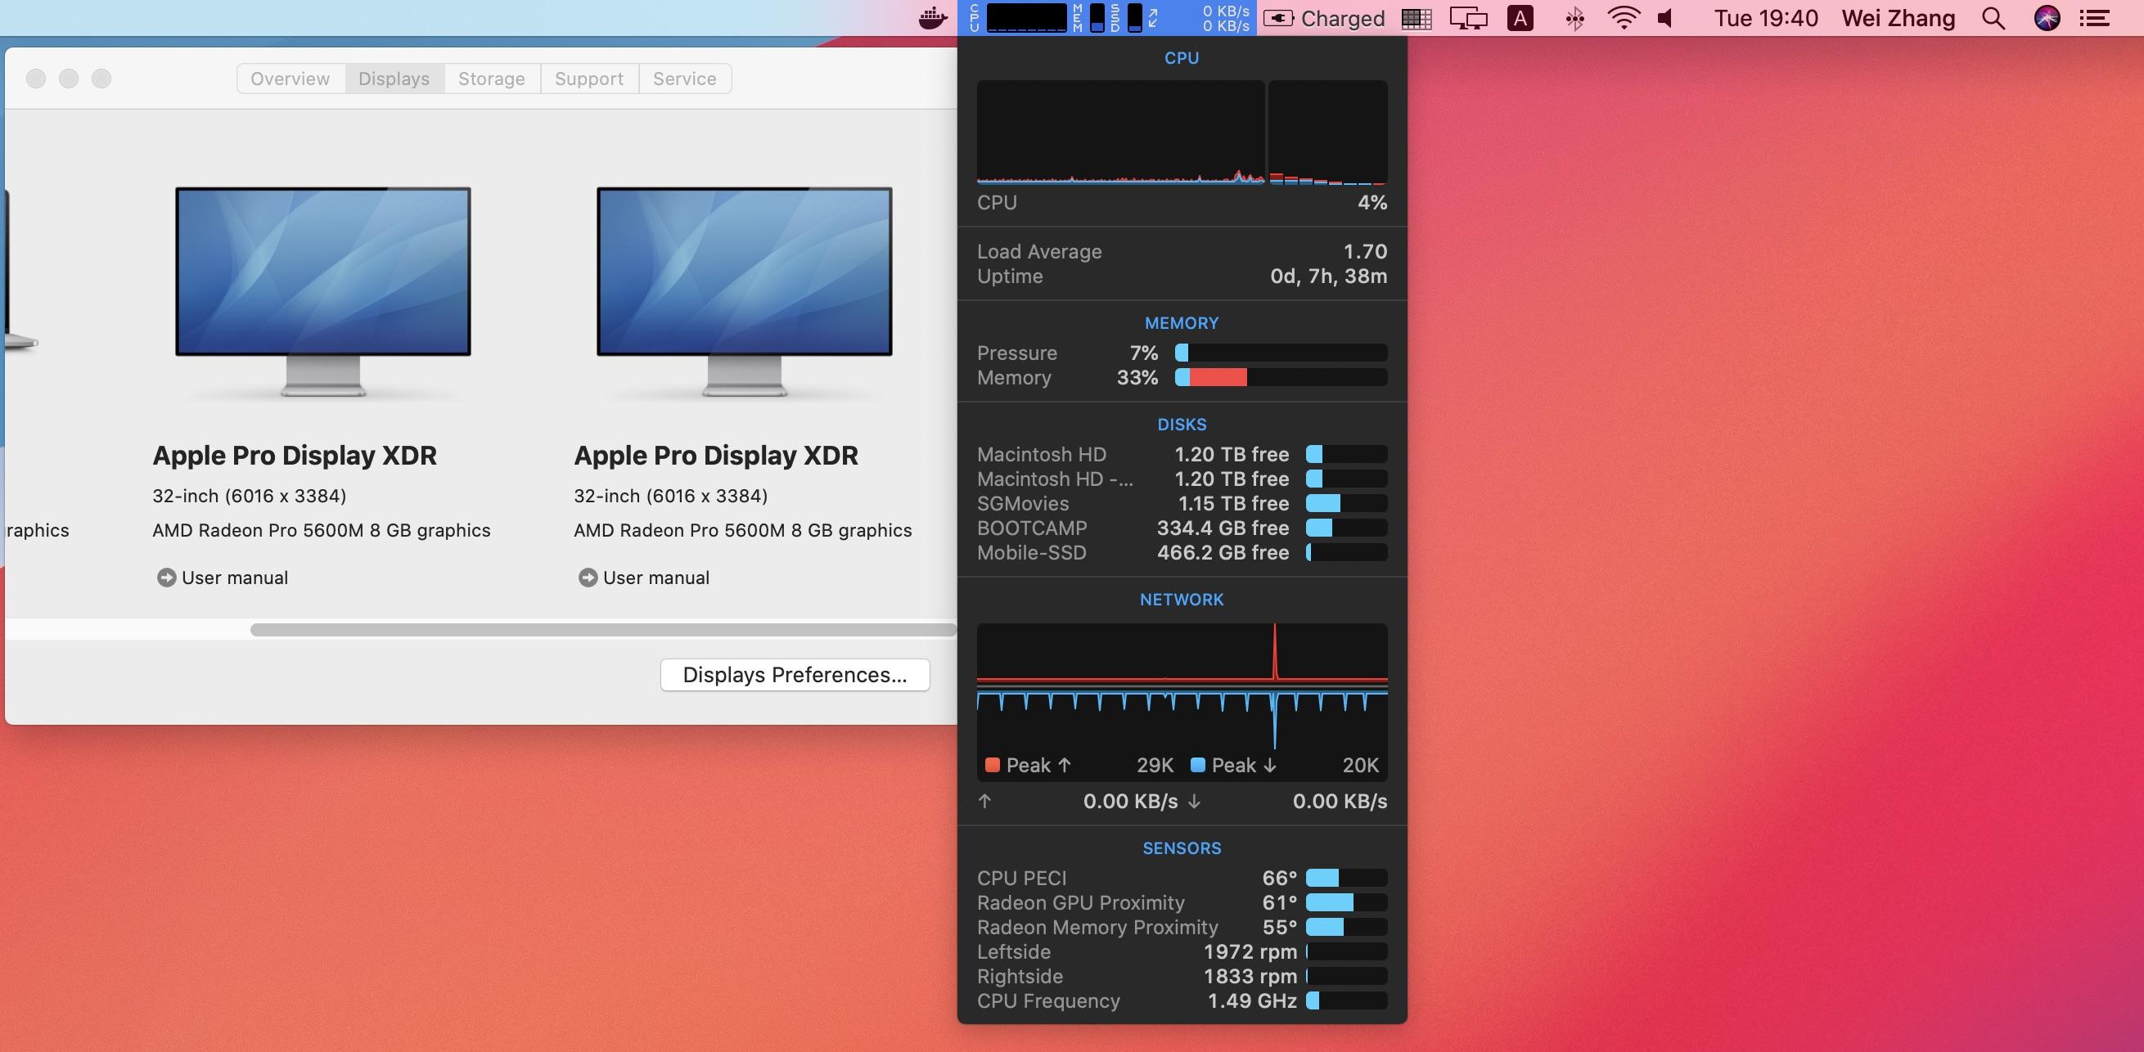Viewport: 2144px width, 1052px height.
Task: Click the Screen Mirroring displays icon
Action: [1469, 18]
